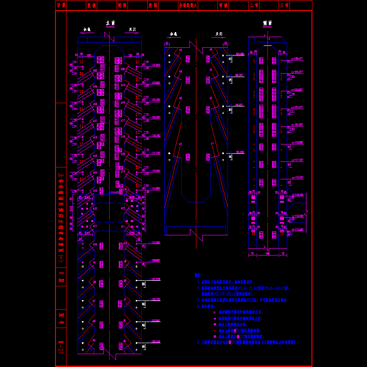Click the 制图 title block cell
Image resolution: width=367 pixels, height=367 pixels.
[122, 6]
